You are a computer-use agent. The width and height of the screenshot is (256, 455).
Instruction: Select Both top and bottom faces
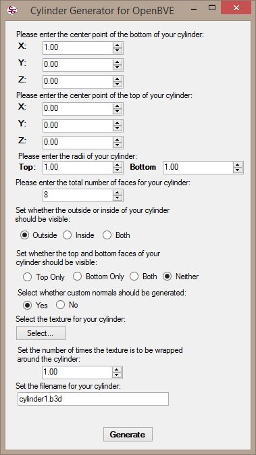143,277
